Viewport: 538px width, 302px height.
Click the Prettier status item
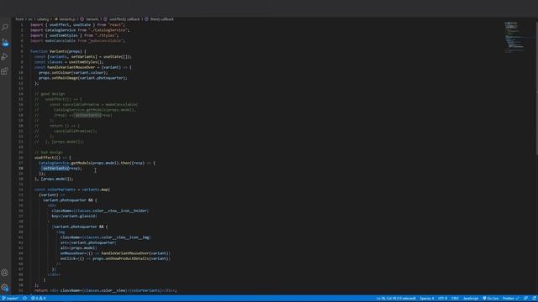510,299
